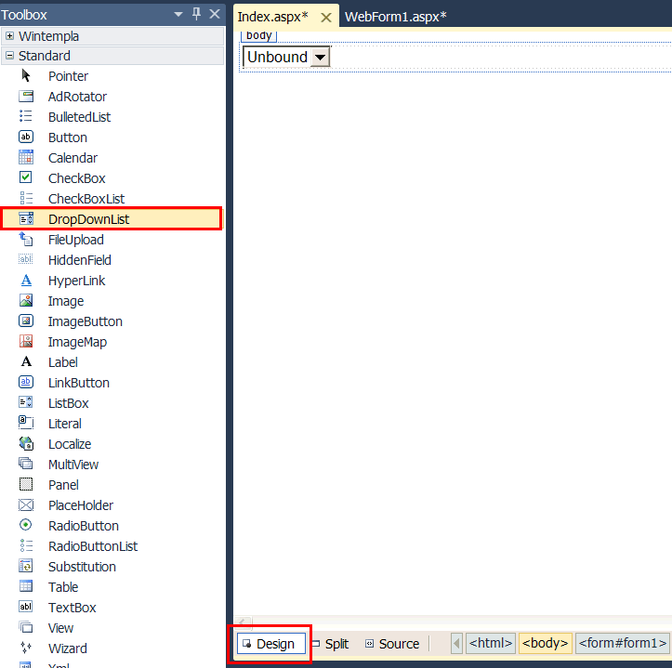Click the 'HyperLink' toolbox item text
The image size is (672, 668).
77,281
